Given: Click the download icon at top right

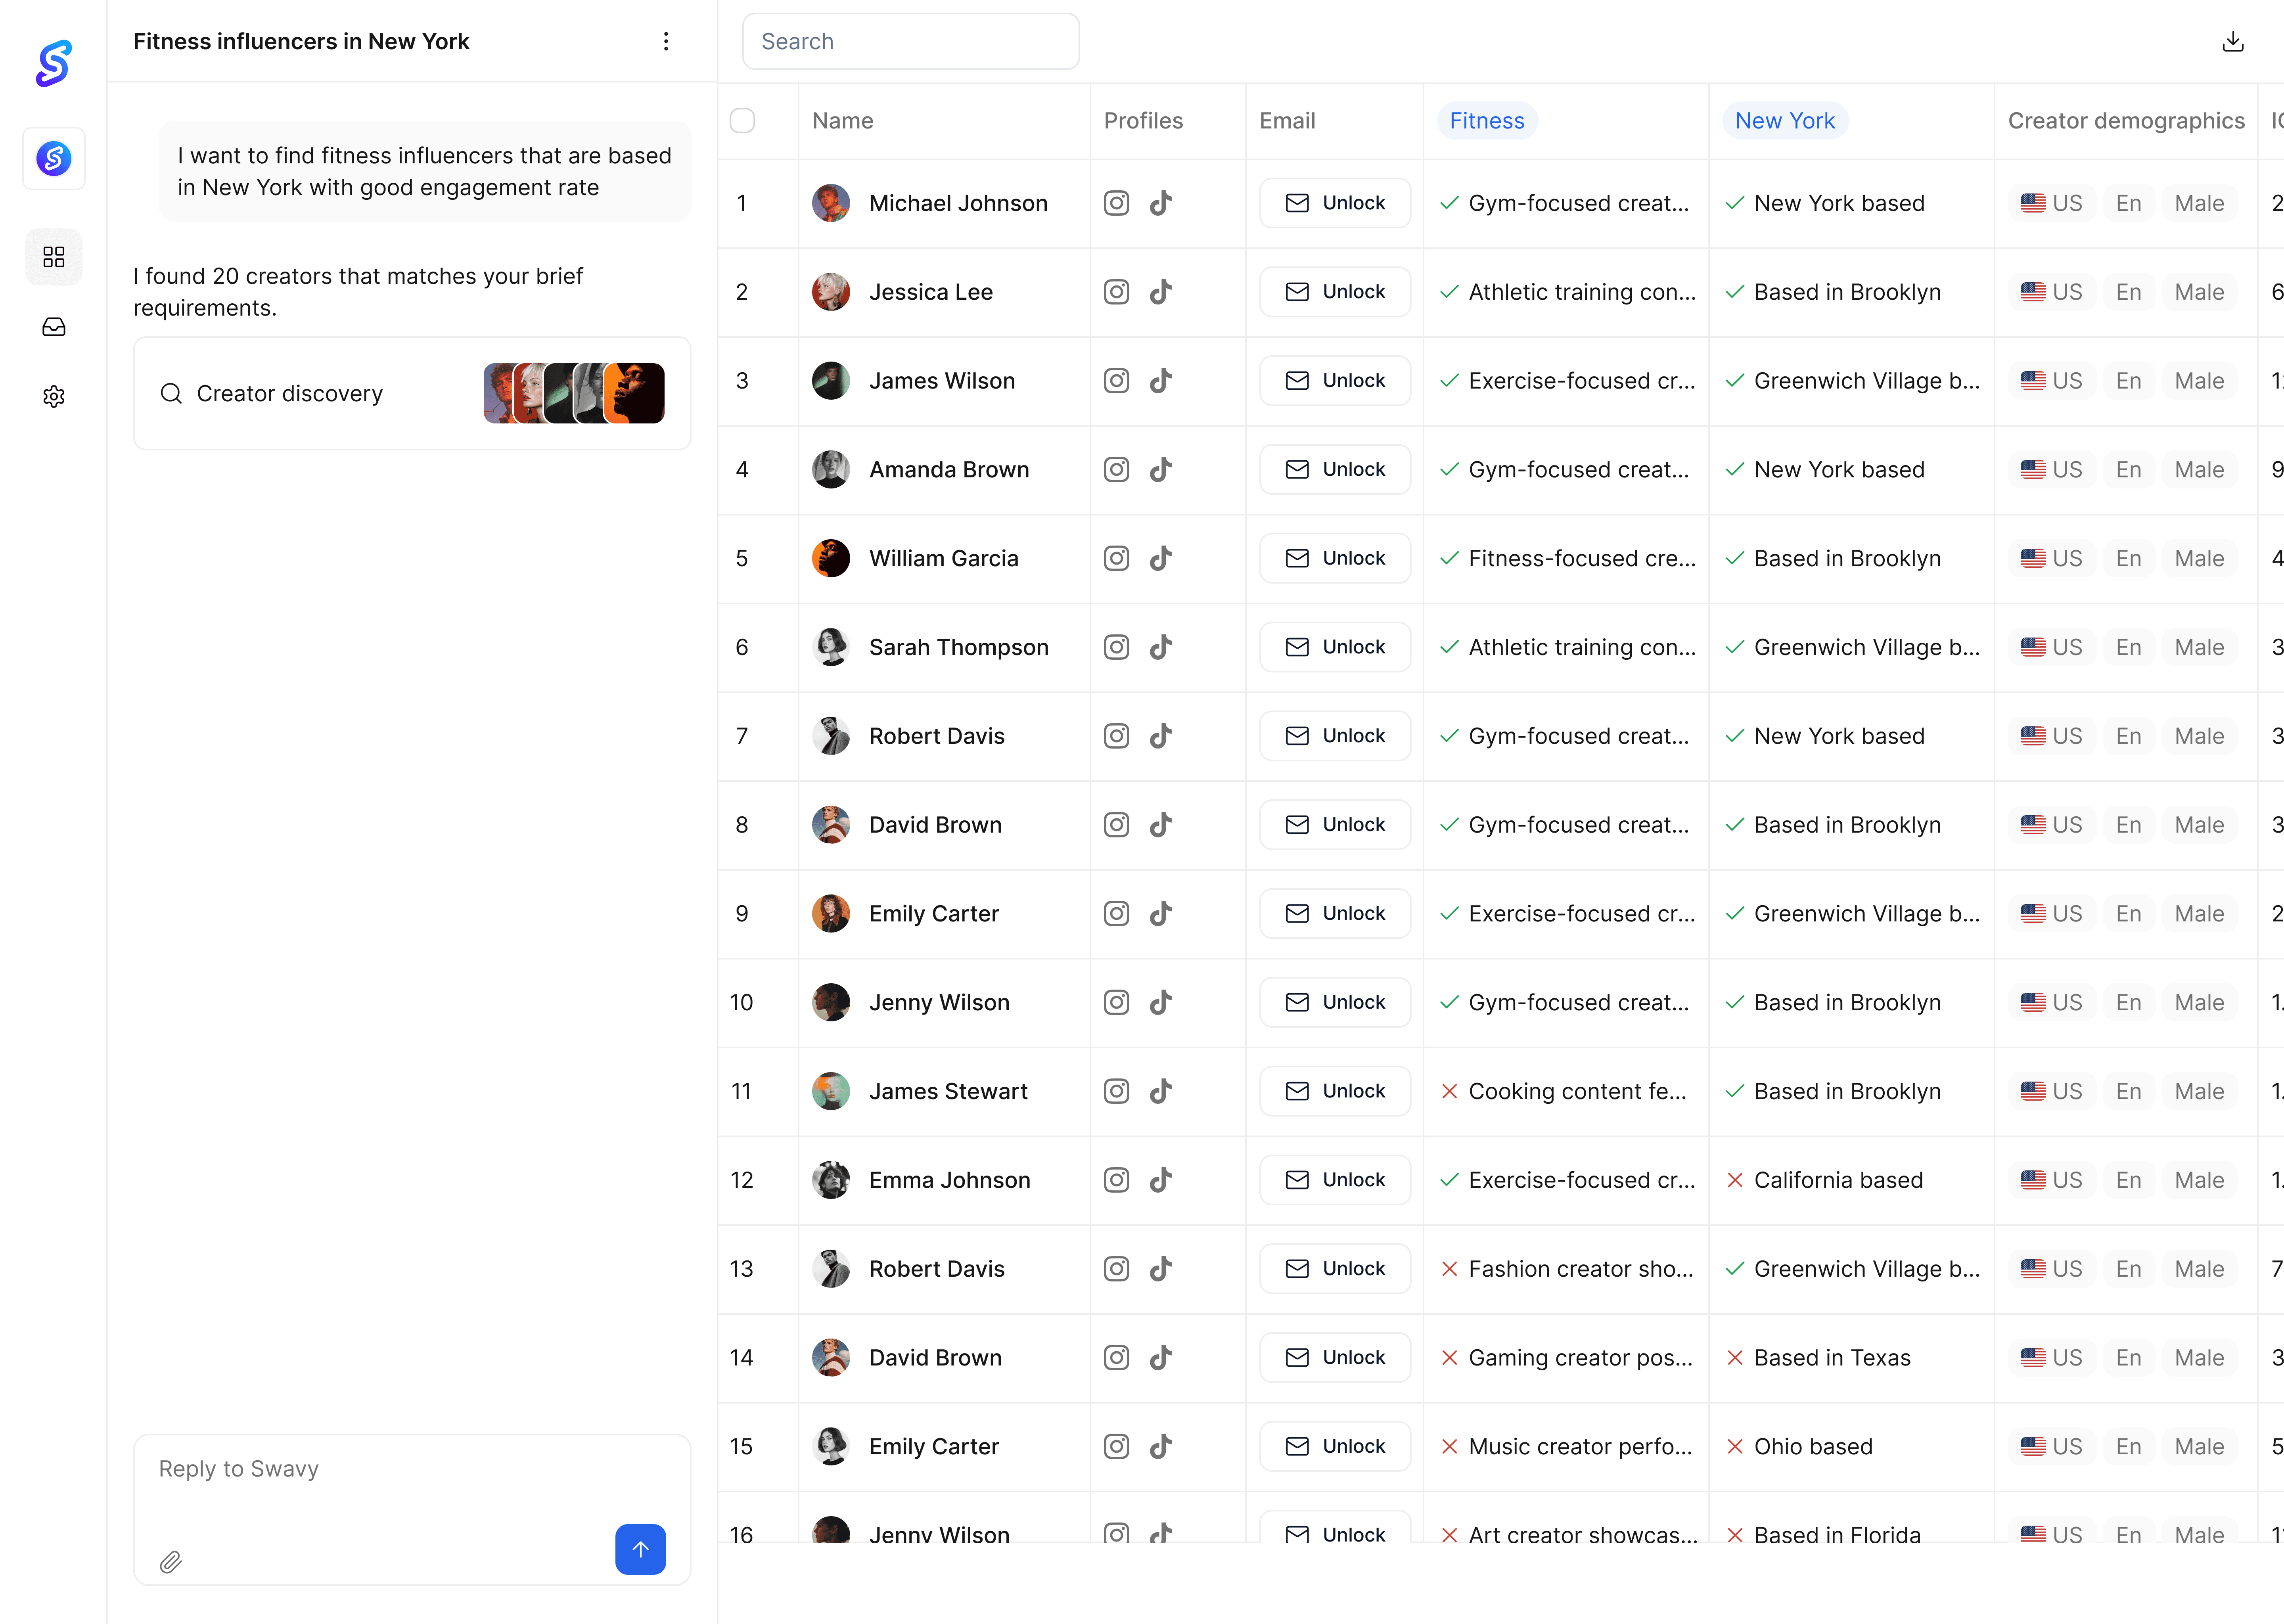Looking at the screenshot, I should point(2232,41).
